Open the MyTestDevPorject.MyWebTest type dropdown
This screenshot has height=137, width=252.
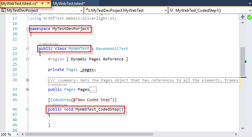[x=165, y=10]
